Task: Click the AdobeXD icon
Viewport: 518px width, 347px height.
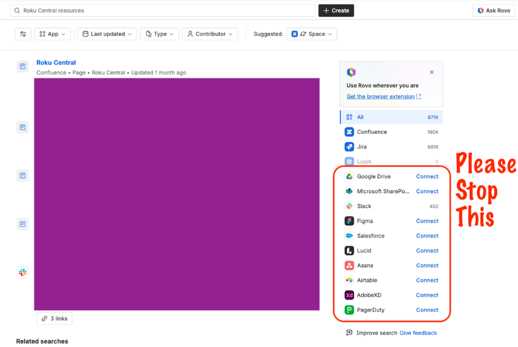Action: (349, 295)
